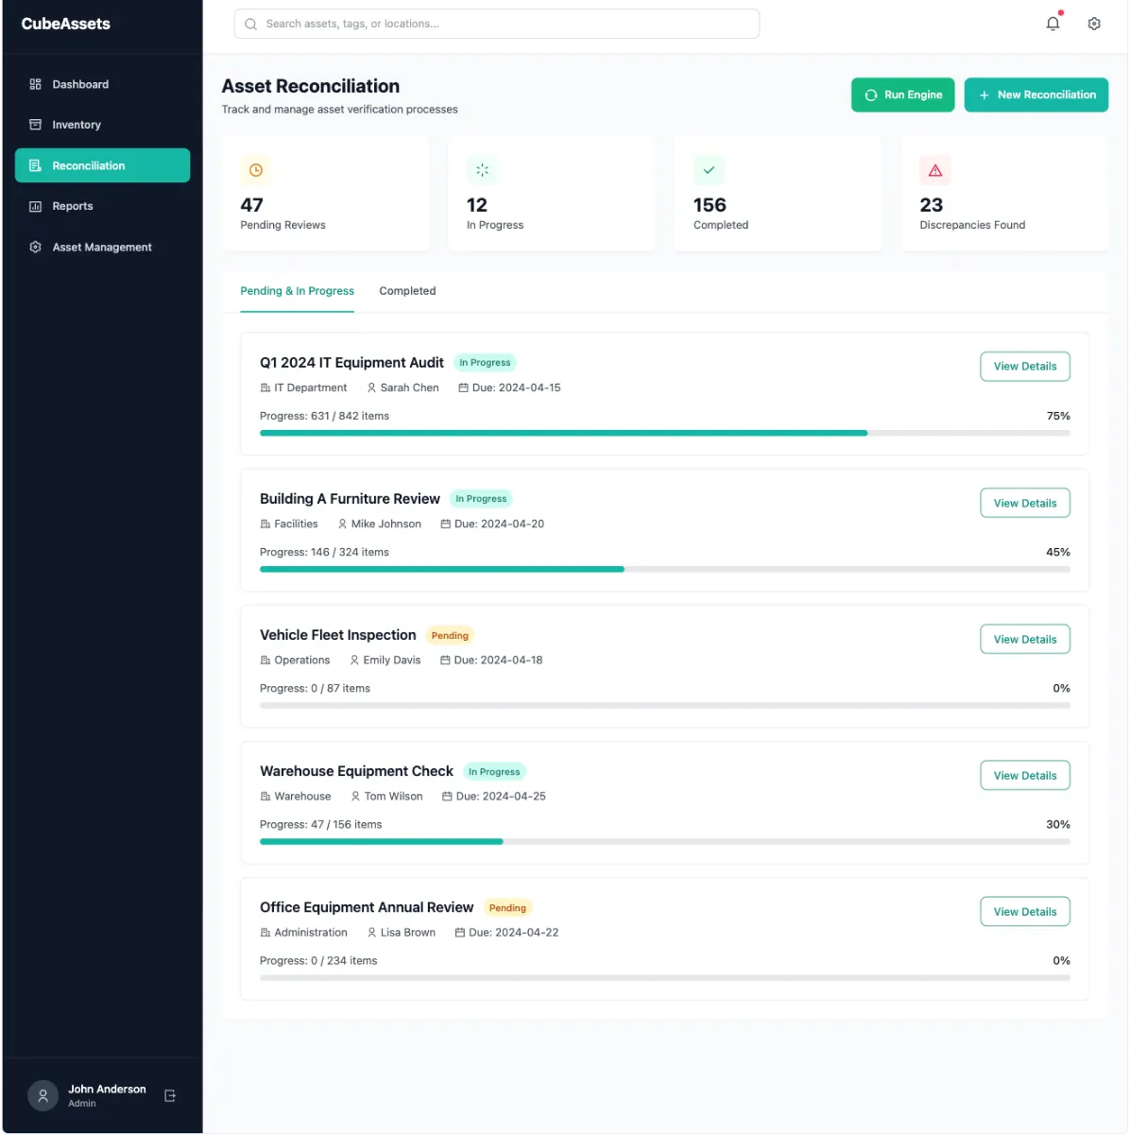Viewport: 1130px width, 1134px height.
Task: Click the In Progress spinner icon
Action: pos(482,170)
